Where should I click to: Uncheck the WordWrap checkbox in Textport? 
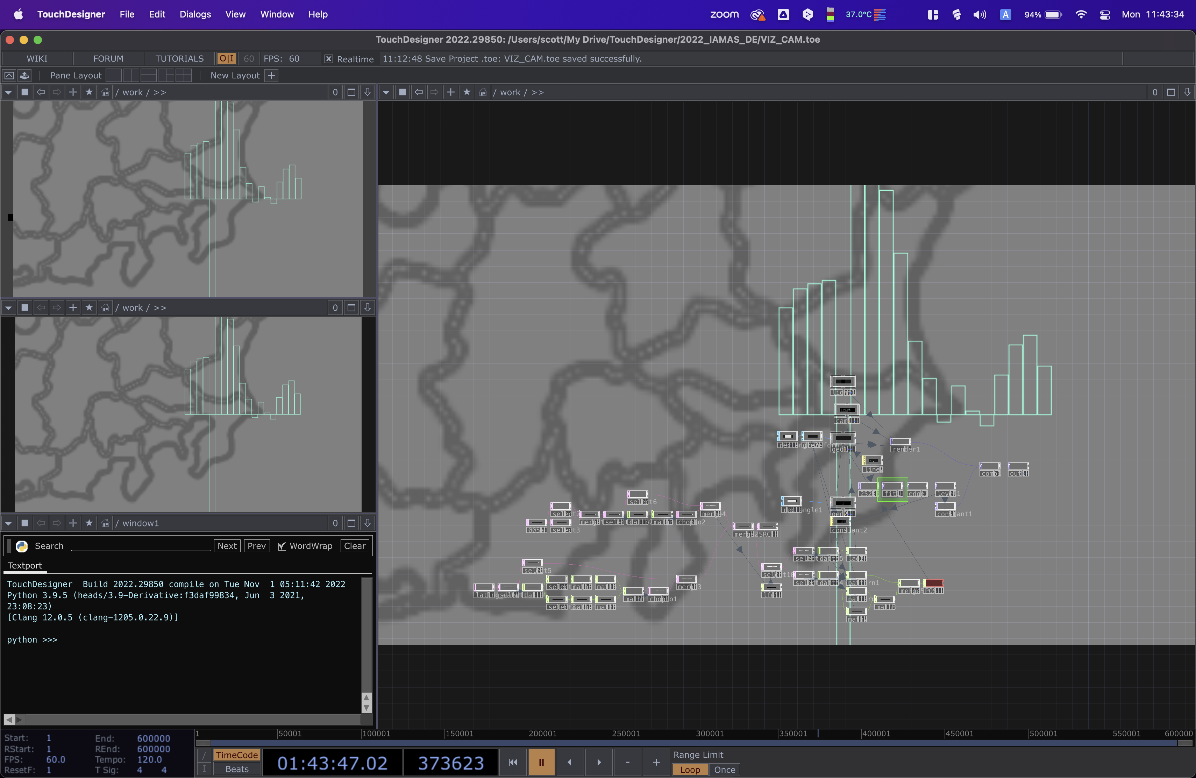(282, 546)
